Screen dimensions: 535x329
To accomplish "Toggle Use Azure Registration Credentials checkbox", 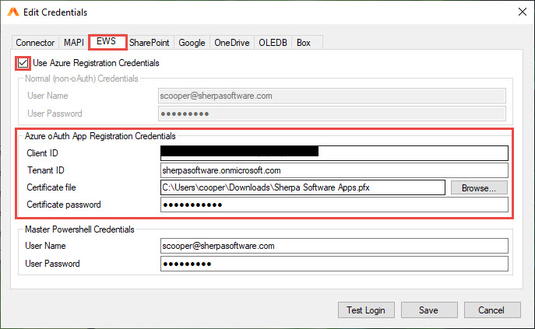I will 23,62.
